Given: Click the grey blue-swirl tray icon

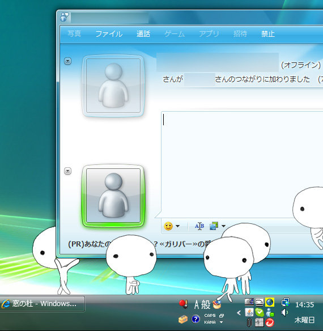Looking at the screenshot, I should 249,302.
